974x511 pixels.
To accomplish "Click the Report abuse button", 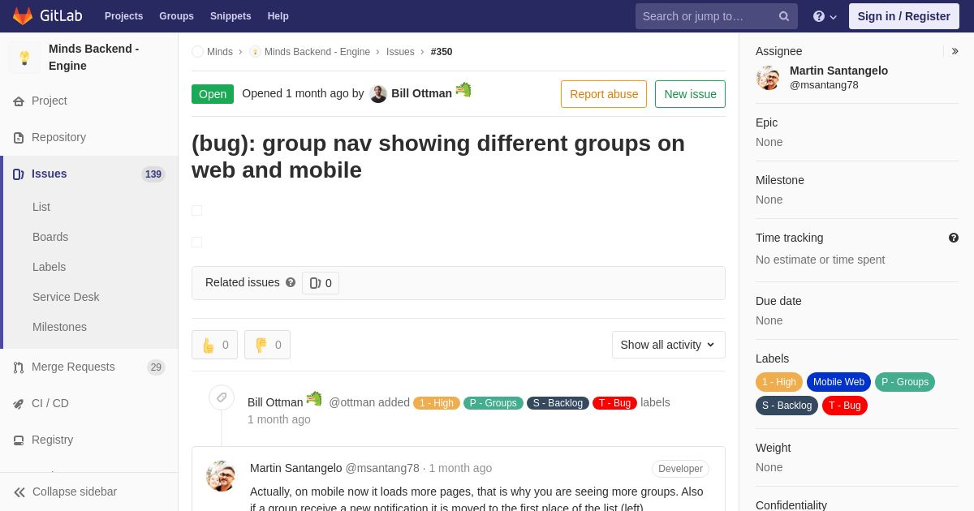I will point(604,94).
